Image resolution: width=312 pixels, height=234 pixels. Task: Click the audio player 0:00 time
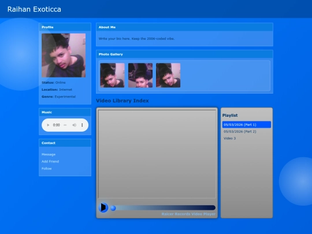point(56,125)
